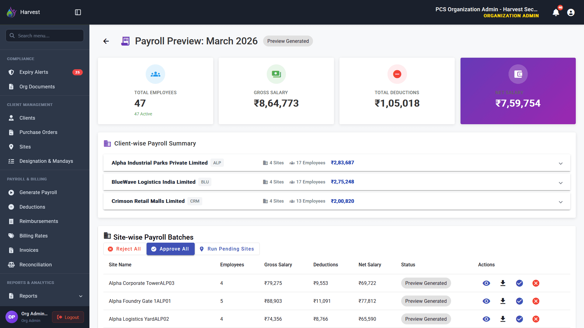Viewport: 584px width, 328px height.
Task: Approve the Alpha Corporate Tower batch
Action: coord(520,283)
